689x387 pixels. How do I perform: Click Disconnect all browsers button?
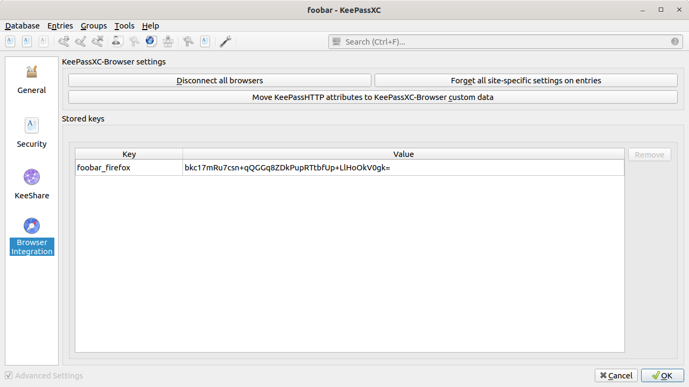[x=220, y=81]
